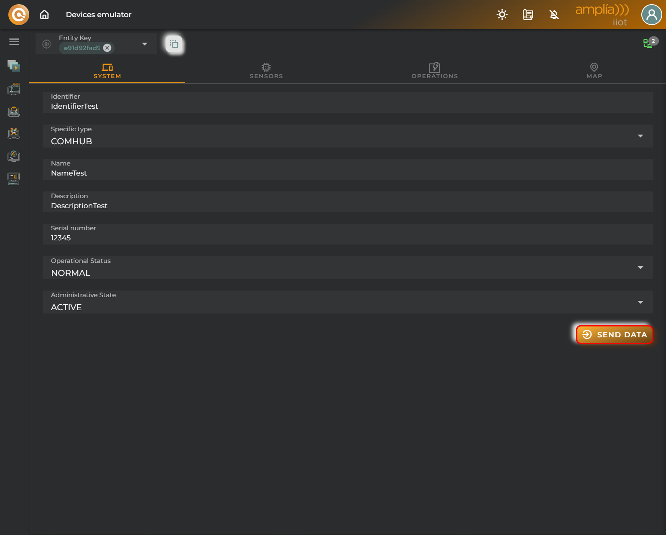The image size is (666, 535).
Task: Open the laptop with lock sidebar icon
Action: (14, 111)
